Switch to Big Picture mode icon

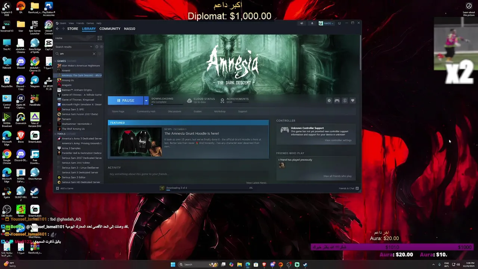coord(339,23)
